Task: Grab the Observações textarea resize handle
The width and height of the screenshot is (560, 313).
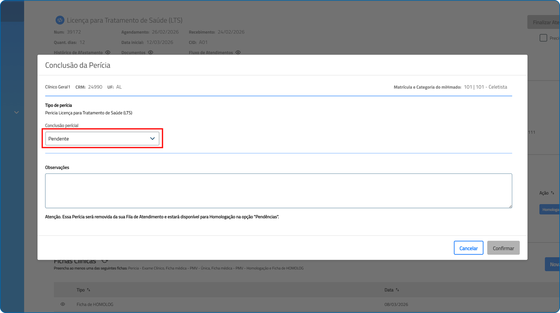Action: click(510, 206)
